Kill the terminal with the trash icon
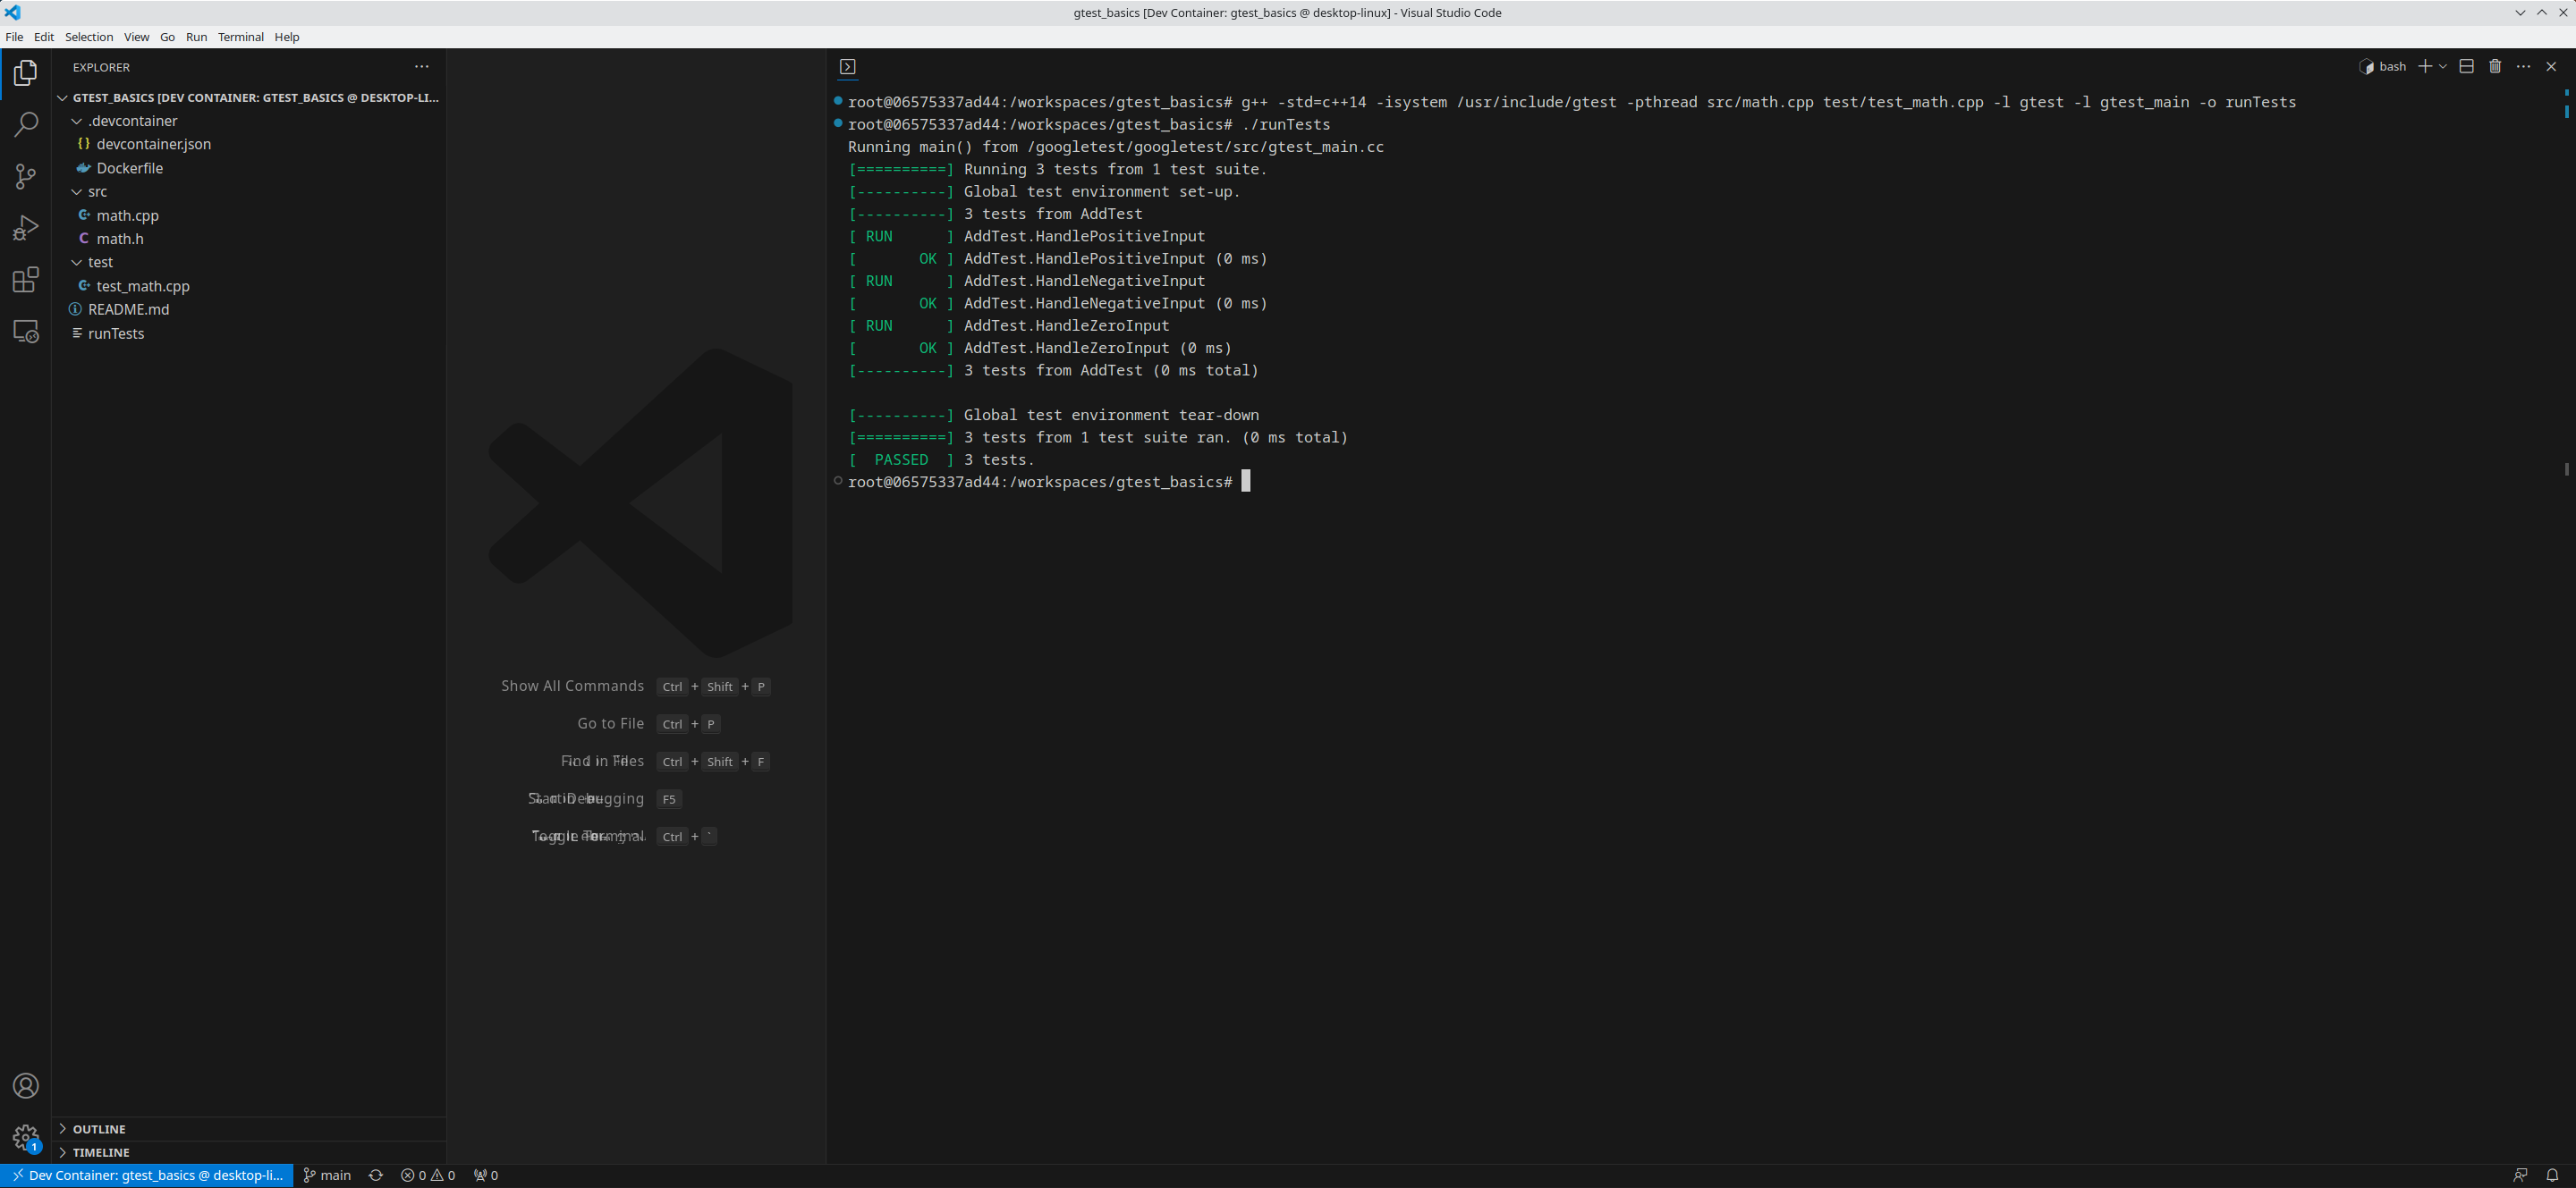The image size is (2576, 1188). click(2496, 66)
